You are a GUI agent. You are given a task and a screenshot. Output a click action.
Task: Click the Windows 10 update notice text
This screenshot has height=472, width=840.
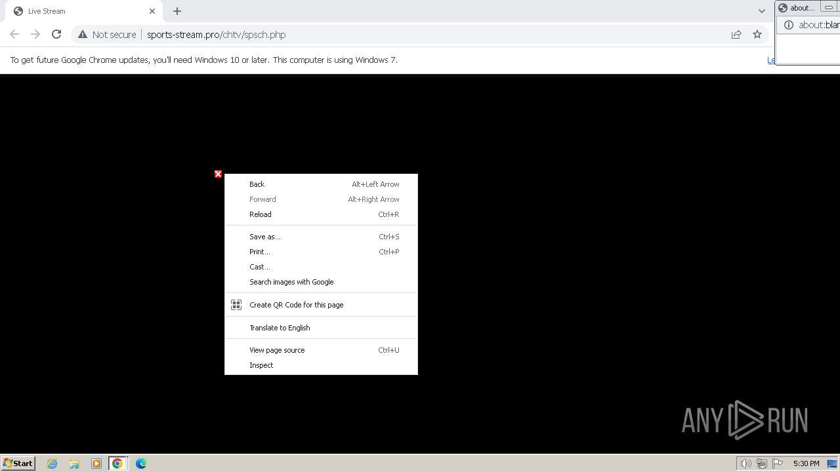click(x=204, y=60)
